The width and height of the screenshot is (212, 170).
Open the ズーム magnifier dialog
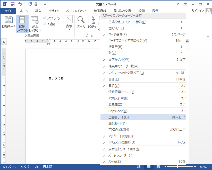click(81, 23)
